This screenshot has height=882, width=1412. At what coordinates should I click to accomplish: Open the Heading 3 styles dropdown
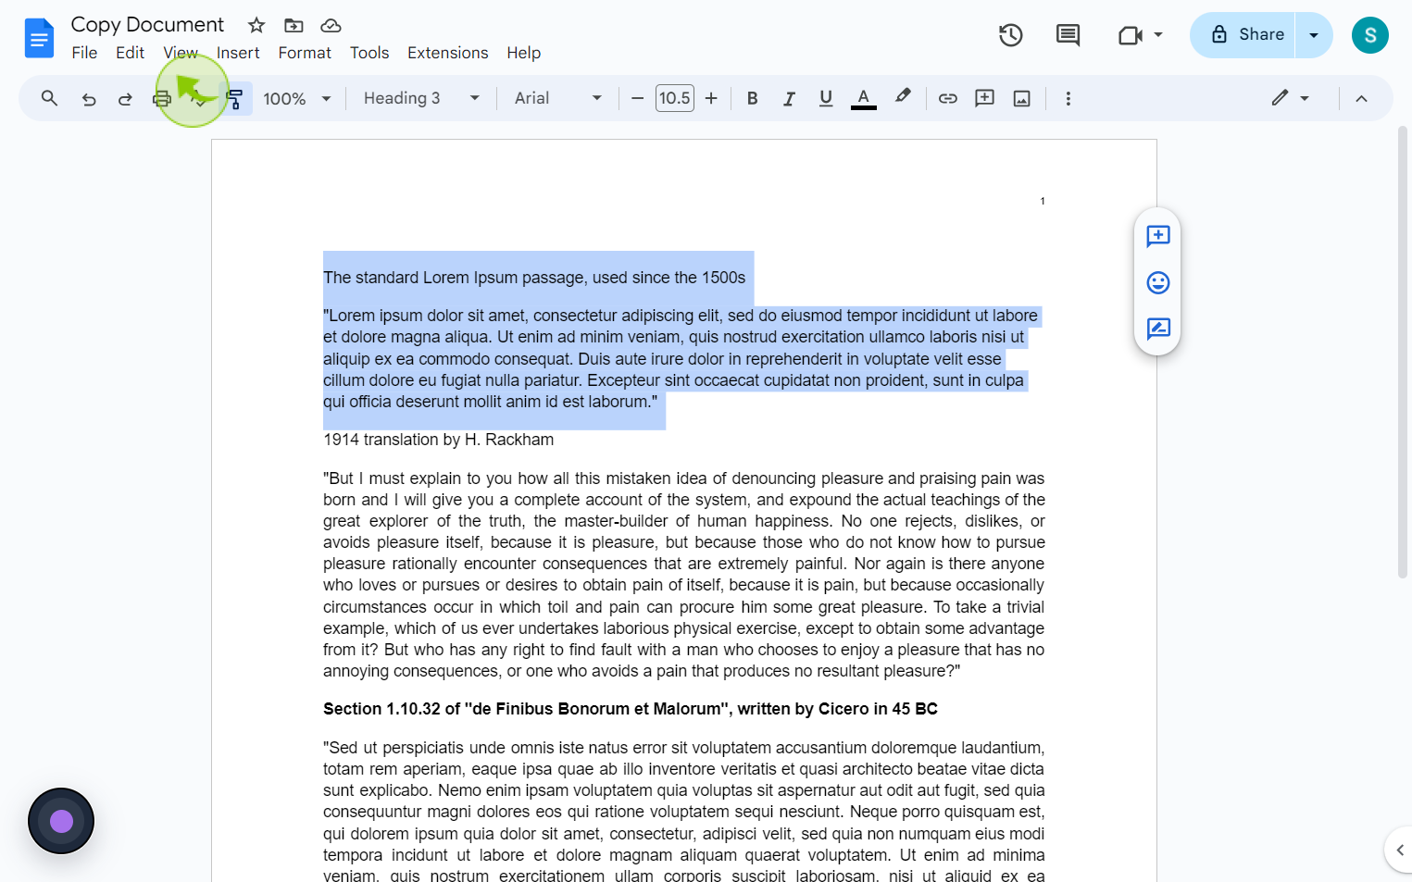421,98
